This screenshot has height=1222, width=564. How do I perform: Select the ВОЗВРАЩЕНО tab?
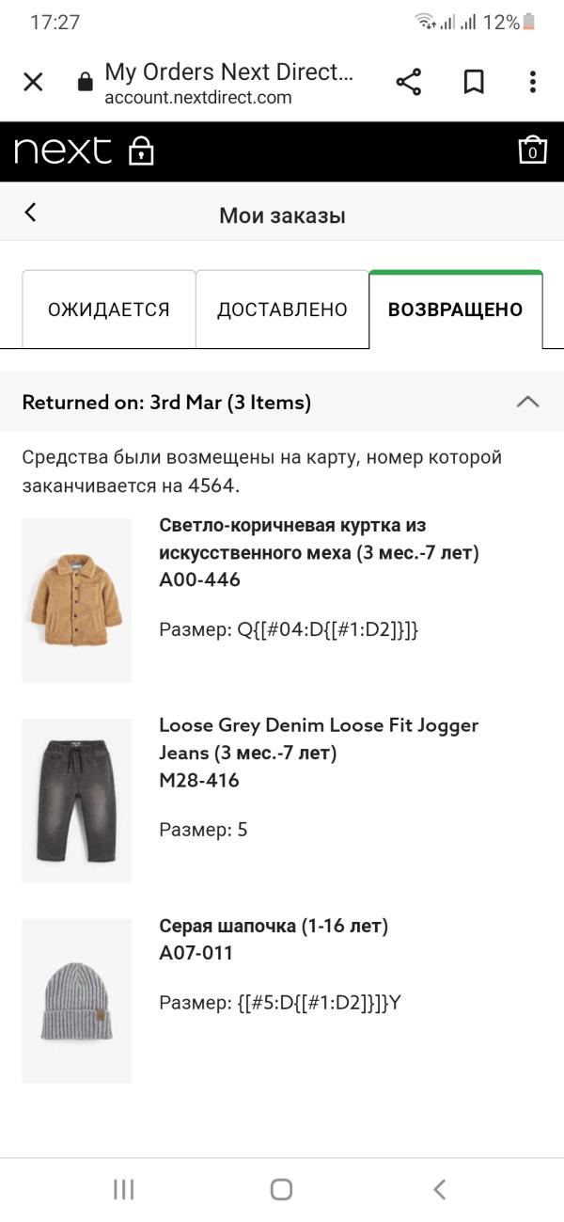(456, 309)
